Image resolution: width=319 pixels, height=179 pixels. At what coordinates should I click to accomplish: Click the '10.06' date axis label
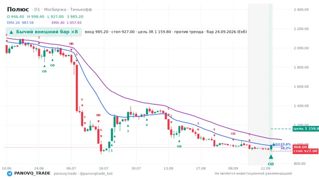tap(6, 168)
